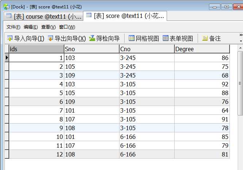Click Sno cell 103 in row ids 1

92,58
